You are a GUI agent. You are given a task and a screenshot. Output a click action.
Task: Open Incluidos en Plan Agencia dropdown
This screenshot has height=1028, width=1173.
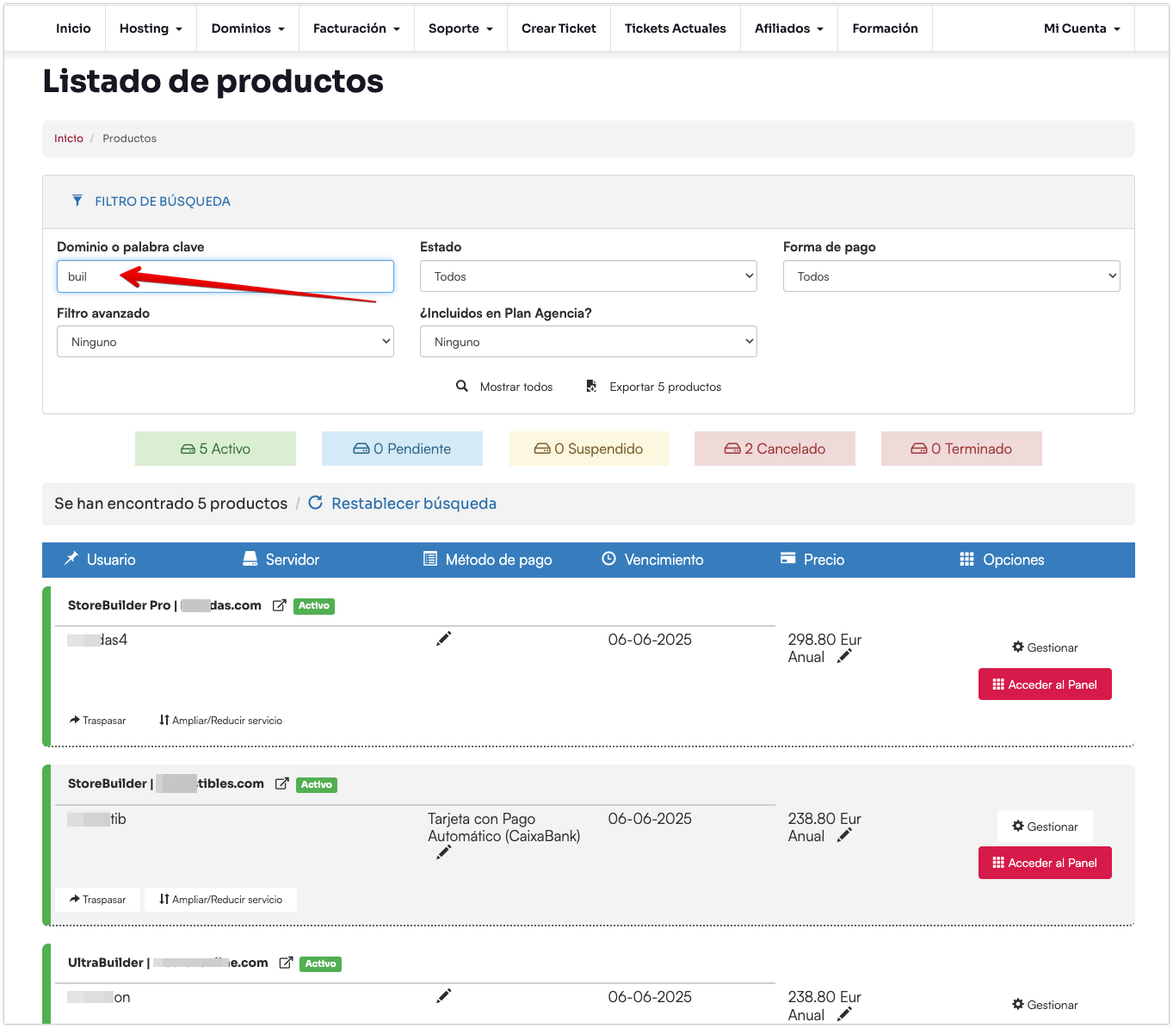point(589,342)
